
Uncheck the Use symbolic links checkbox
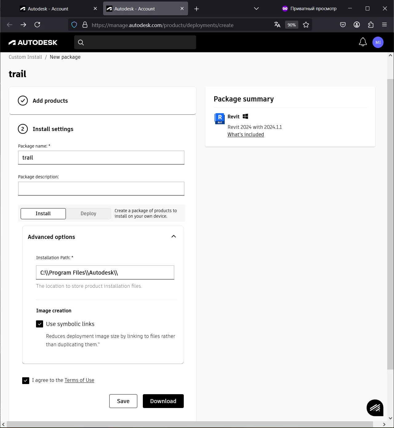click(40, 324)
